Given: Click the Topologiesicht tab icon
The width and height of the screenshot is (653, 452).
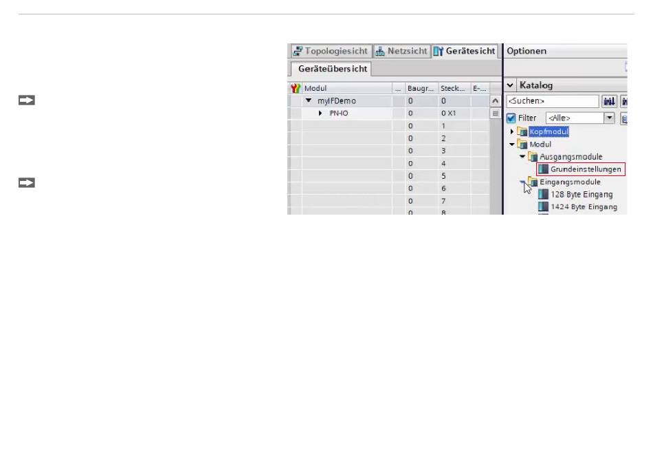Looking at the screenshot, I should (298, 52).
